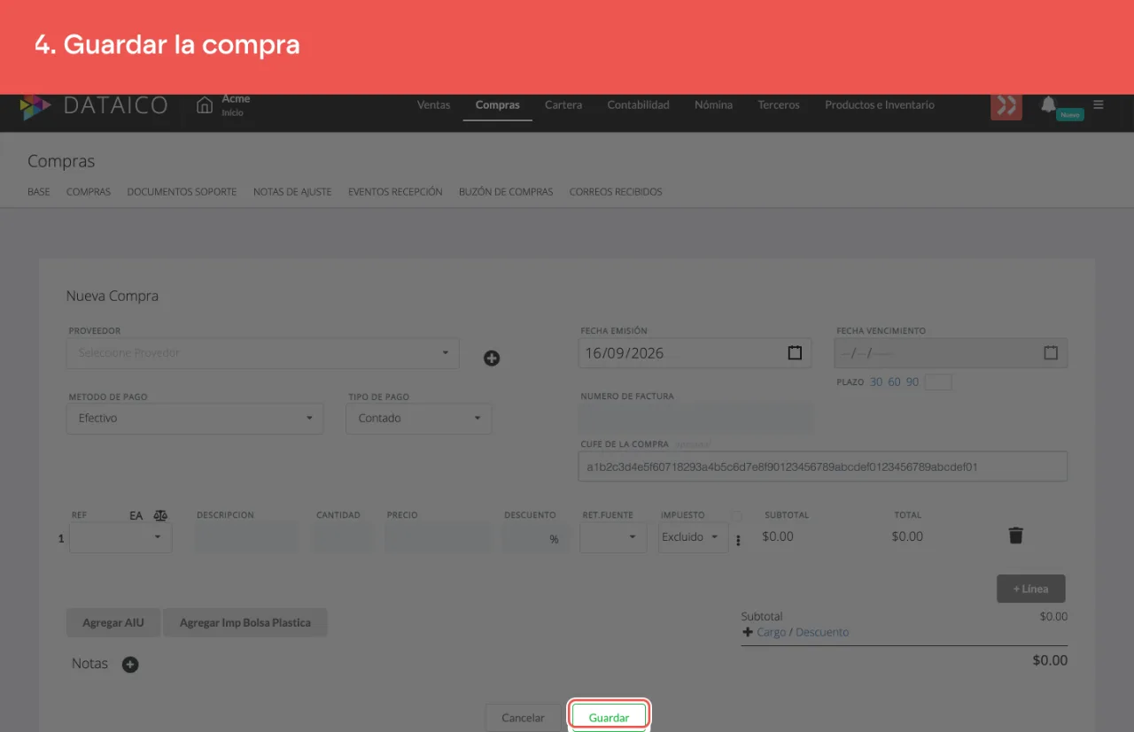Open the Productos e Inventario menu
Image resolution: width=1134 pixels, height=732 pixels.
(x=880, y=104)
